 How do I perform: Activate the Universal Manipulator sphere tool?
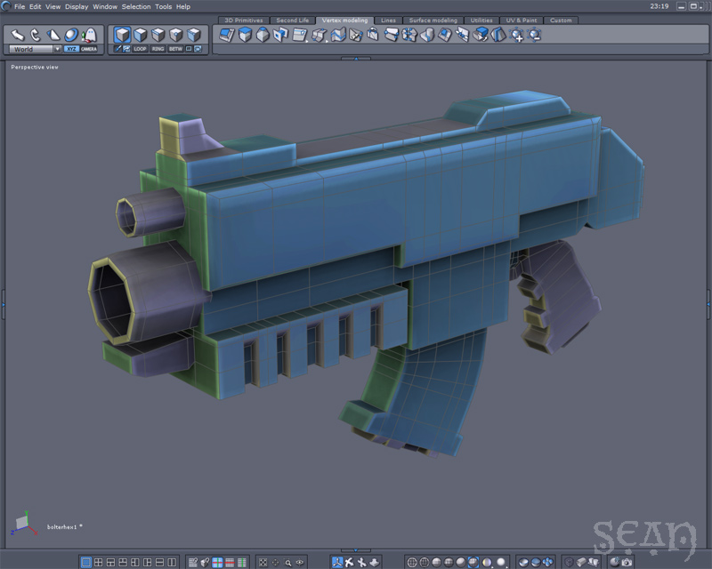[71, 35]
